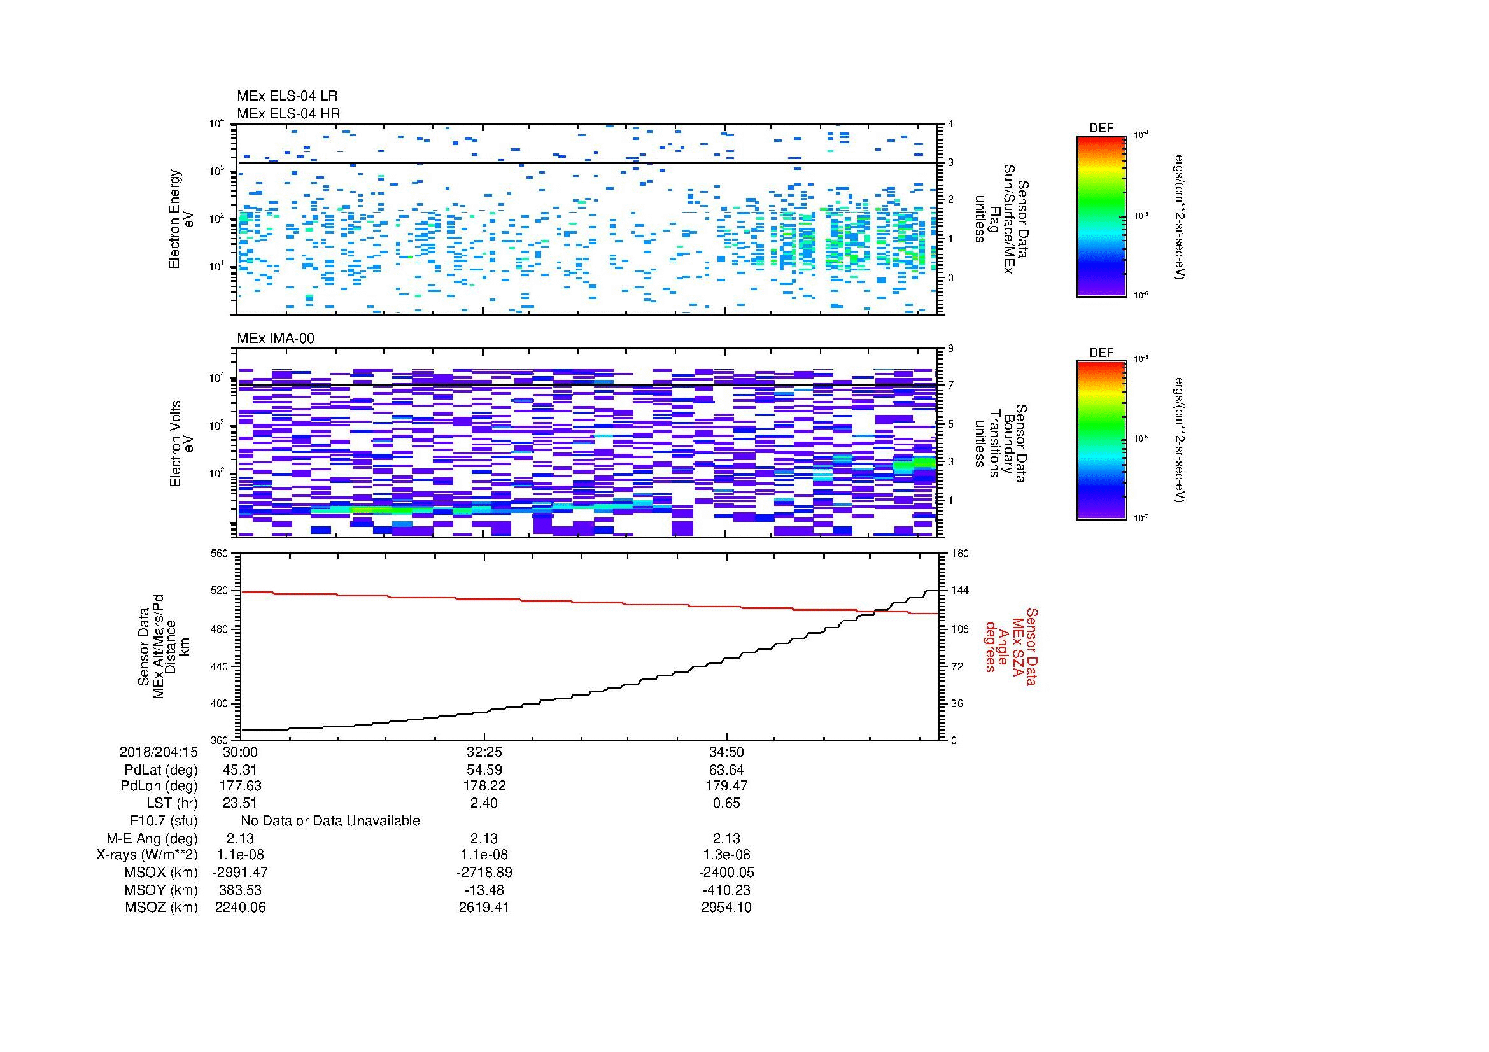Image resolution: width=1489 pixels, height=1052 pixels.
Task: Click the M-E Ang (deg) row label
Action: tap(152, 838)
